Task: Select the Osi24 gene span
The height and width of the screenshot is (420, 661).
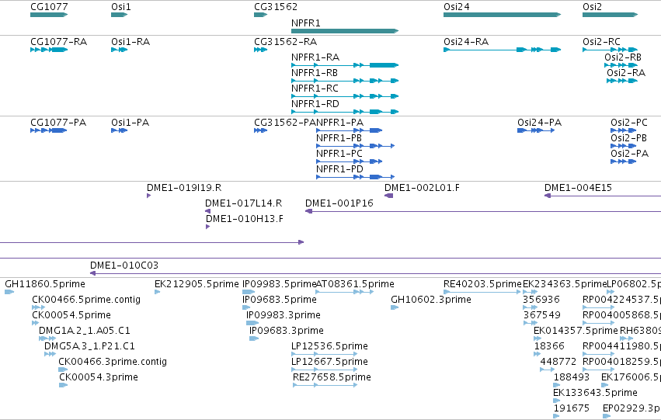Action: 502,15
